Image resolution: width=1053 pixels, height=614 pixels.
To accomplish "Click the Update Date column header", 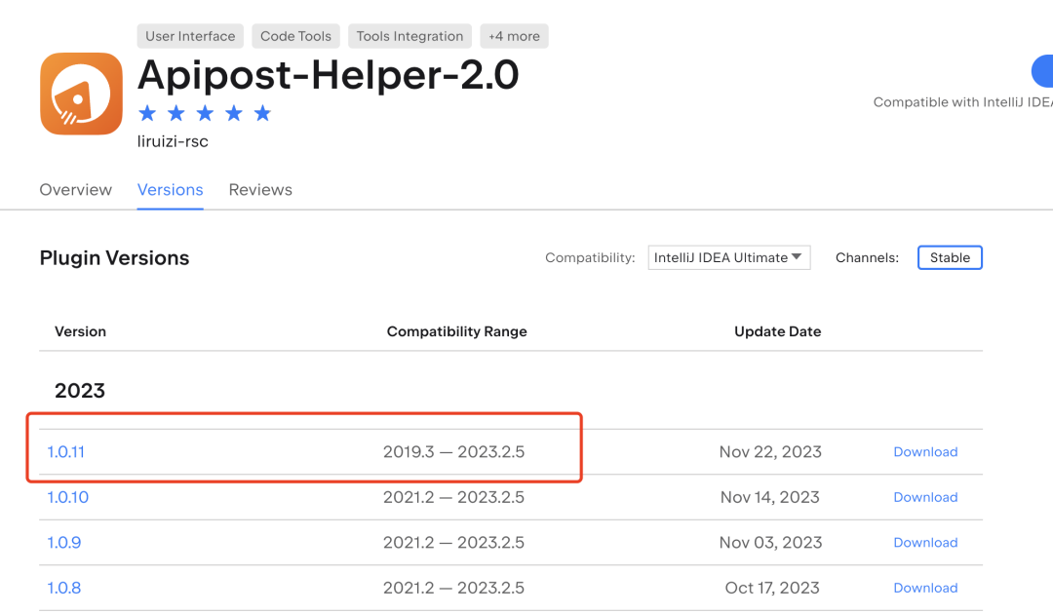I will [x=778, y=331].
